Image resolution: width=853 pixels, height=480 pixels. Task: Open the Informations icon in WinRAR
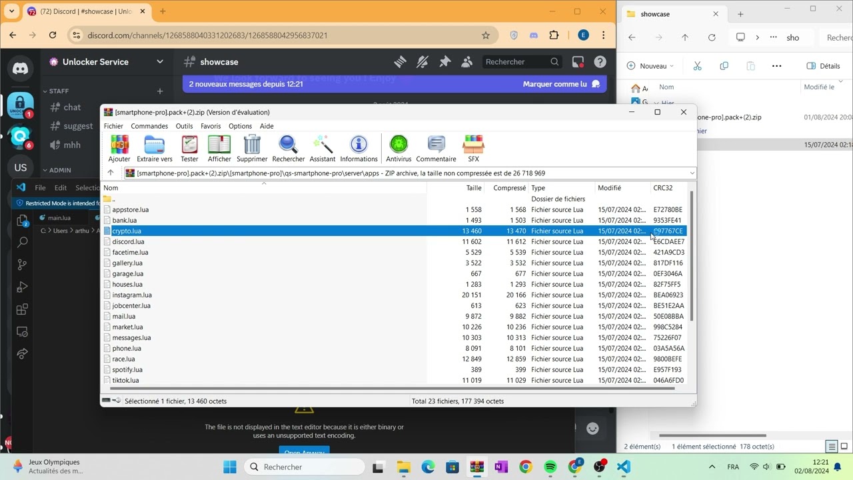359,149
